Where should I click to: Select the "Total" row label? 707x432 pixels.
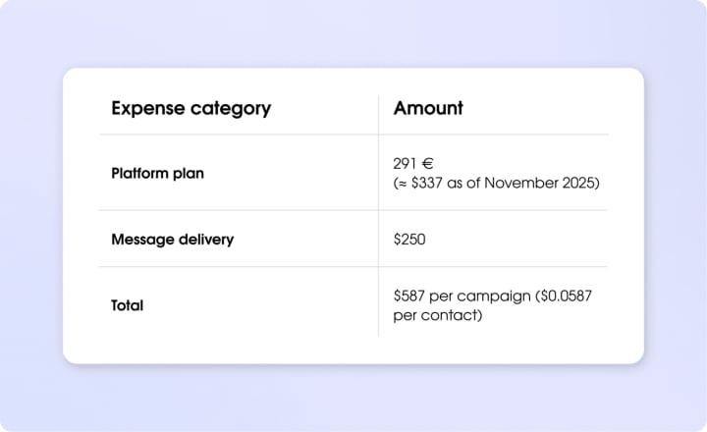[127, 305]
